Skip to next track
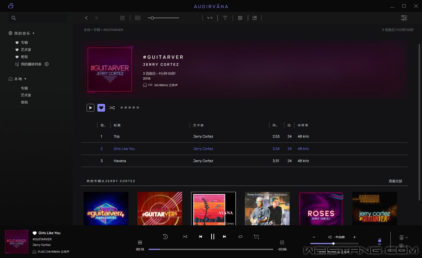This screenshot has height=258, width=422. tap(225, 237)
